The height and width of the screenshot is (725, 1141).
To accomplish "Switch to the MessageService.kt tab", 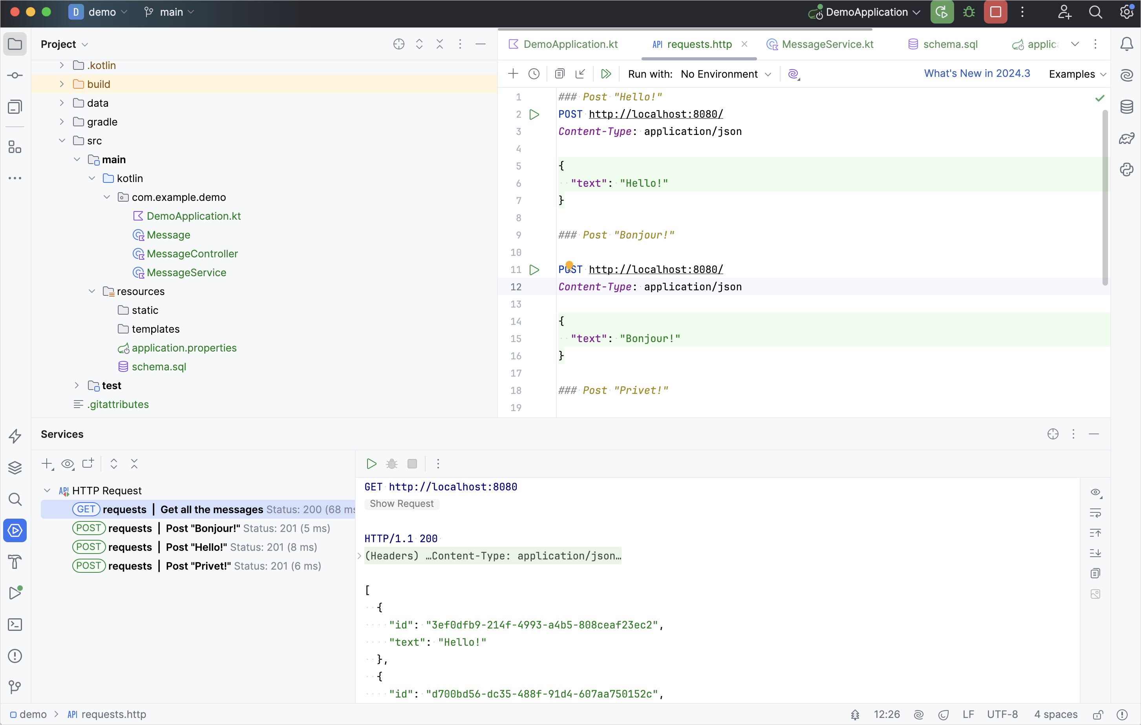I will [x=820, y=44].
